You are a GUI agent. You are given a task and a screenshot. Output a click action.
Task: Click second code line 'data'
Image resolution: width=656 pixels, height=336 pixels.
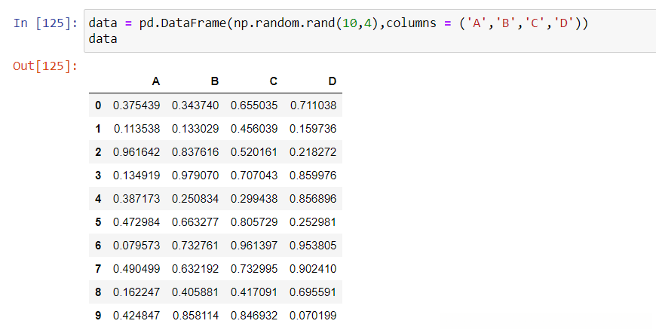103,39
